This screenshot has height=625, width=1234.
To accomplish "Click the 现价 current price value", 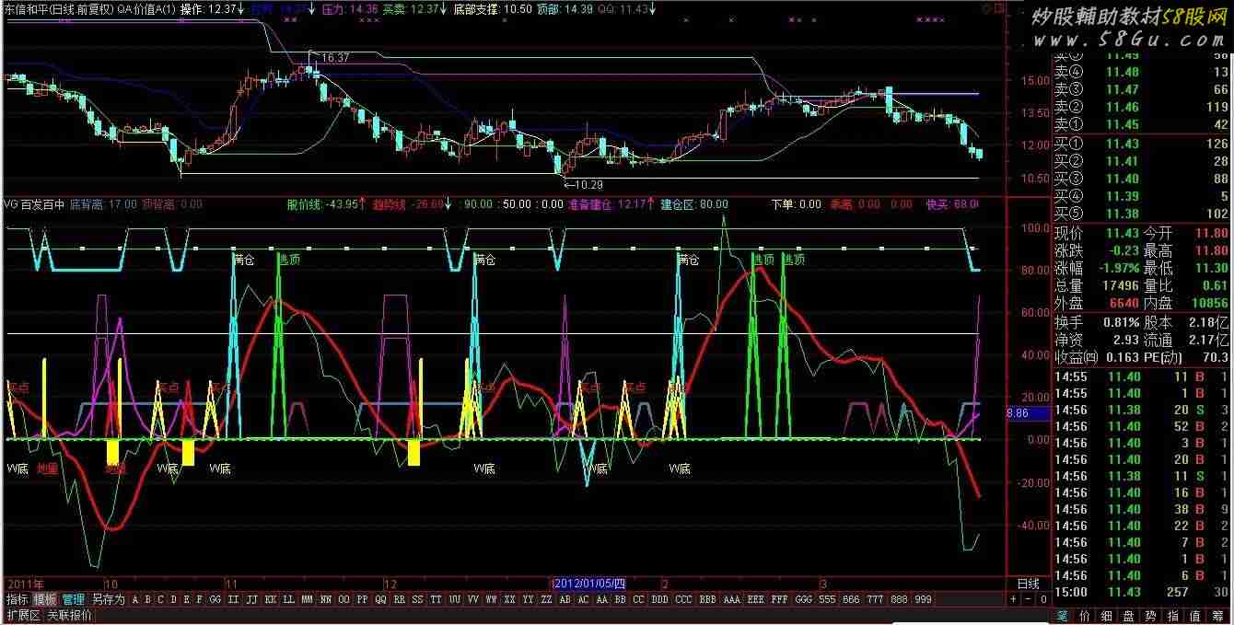I will point(1122,234).
